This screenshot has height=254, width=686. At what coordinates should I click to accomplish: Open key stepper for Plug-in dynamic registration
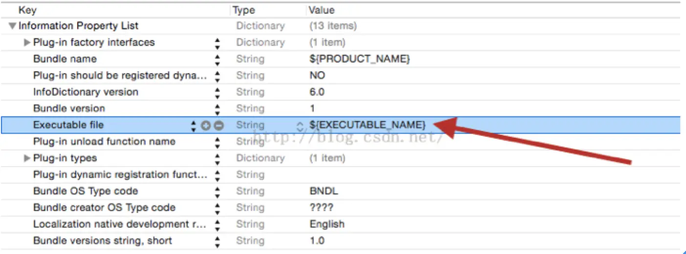217,175
